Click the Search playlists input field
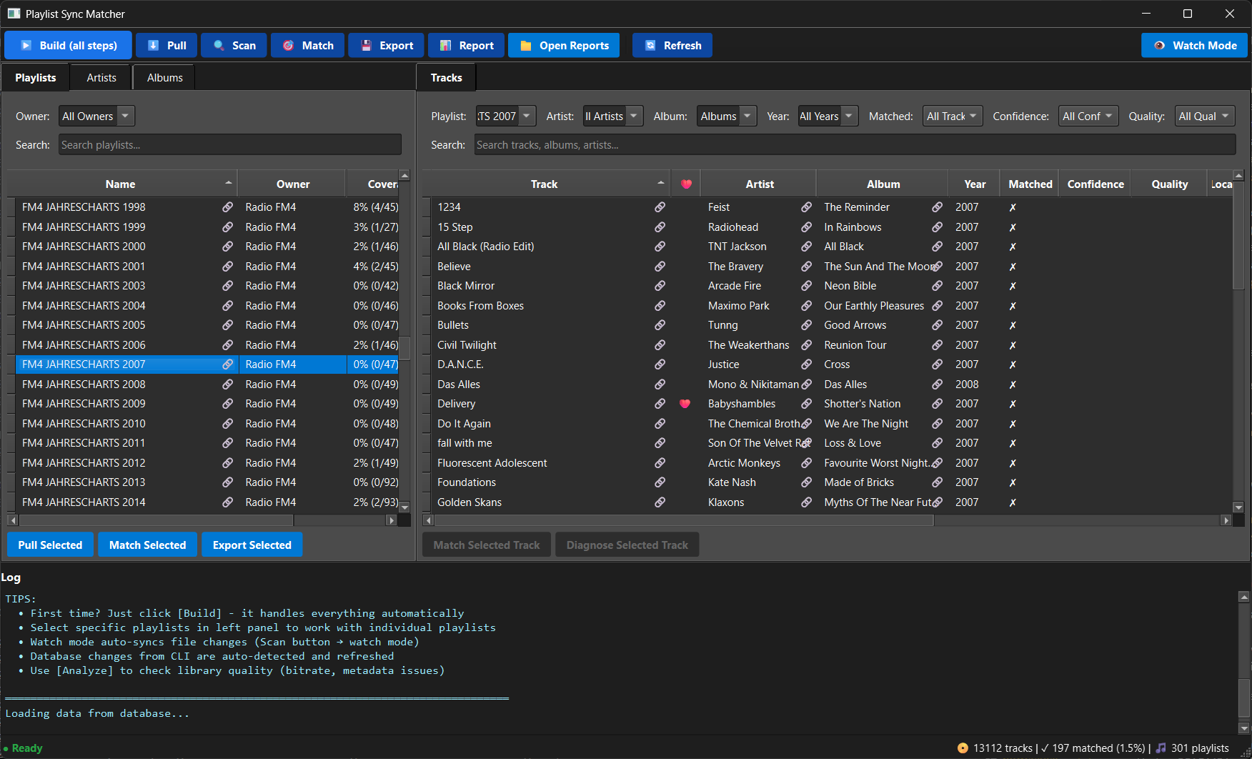The width and height of the screenshot is (1252, 759). pos(229,145)
